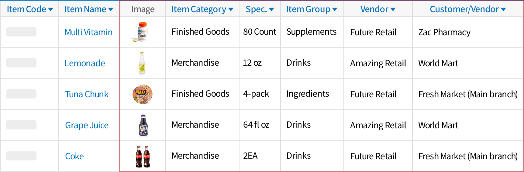Open the Lemonade item link

point(85,63)
